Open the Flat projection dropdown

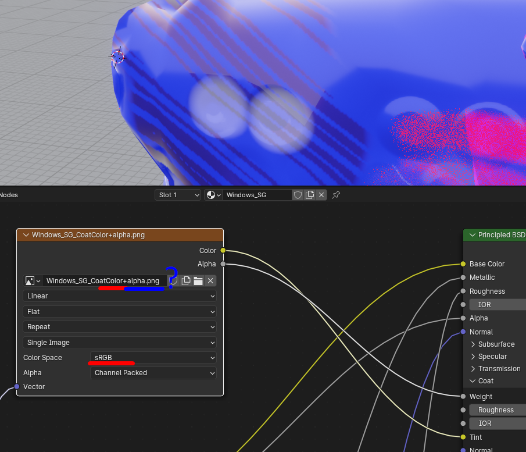[120, 312]
